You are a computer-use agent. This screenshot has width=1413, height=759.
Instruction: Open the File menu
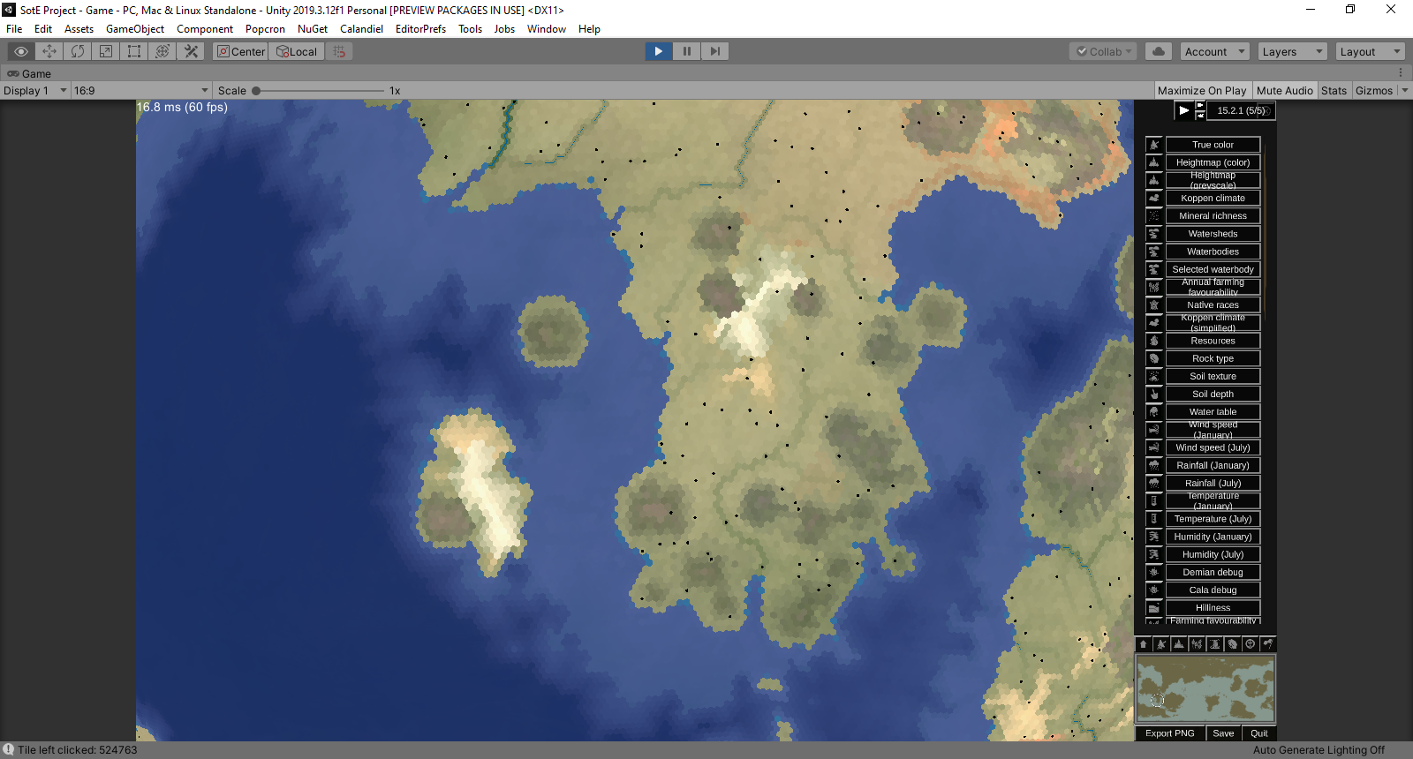14,29
